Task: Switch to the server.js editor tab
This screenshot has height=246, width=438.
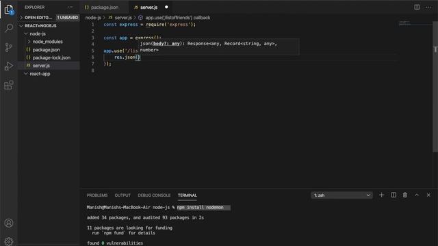Action: click(x=149, y=8)
